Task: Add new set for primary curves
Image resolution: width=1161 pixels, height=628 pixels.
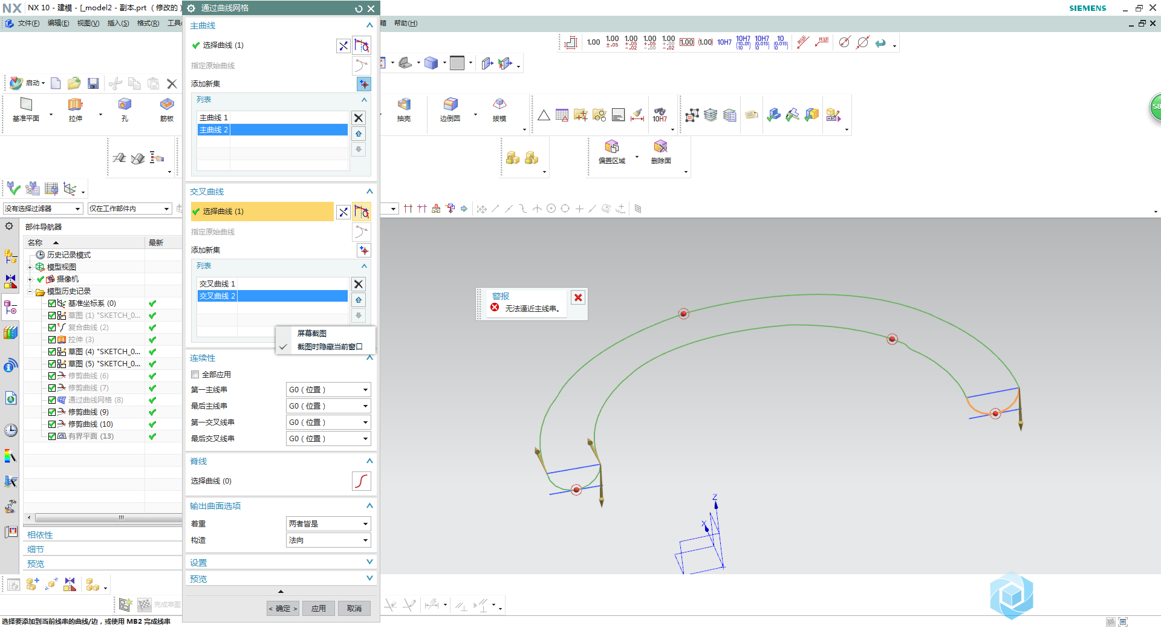Action: click(x=363, y=84)
